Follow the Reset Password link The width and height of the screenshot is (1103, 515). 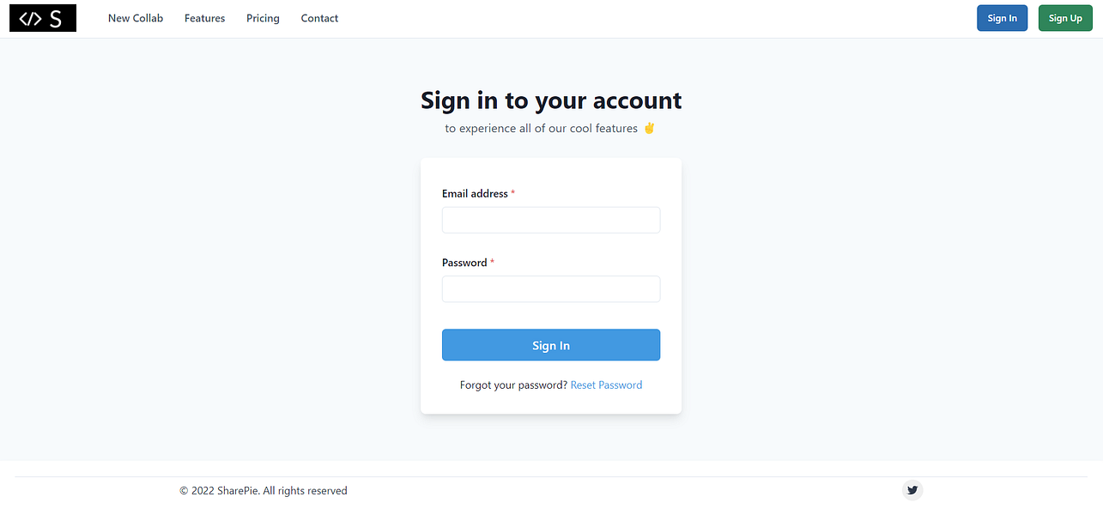coord(606,385)
